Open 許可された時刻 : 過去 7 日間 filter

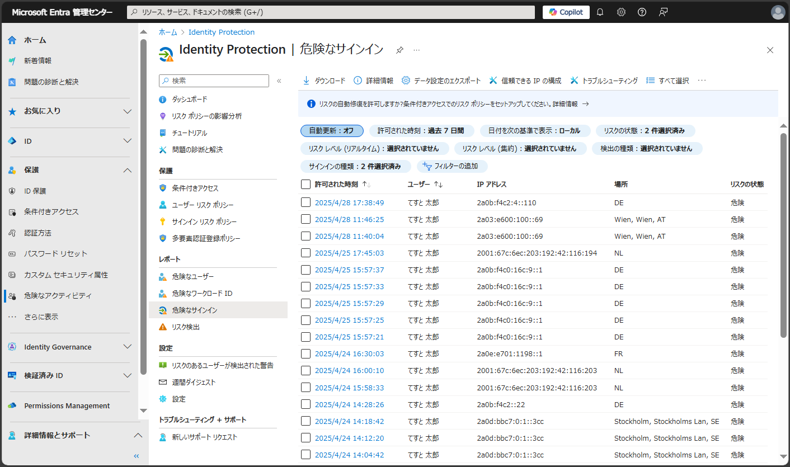click(x=421, y=131)
